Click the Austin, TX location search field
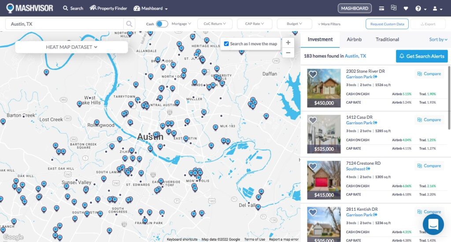This screenshot has width=451, height=242. click(64, 24)
